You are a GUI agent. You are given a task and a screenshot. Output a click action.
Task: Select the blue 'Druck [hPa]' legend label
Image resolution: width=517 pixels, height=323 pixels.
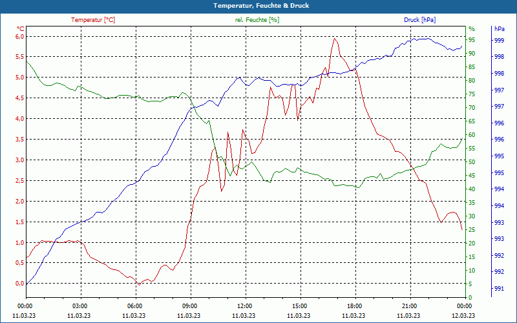(x=419, y=20)
